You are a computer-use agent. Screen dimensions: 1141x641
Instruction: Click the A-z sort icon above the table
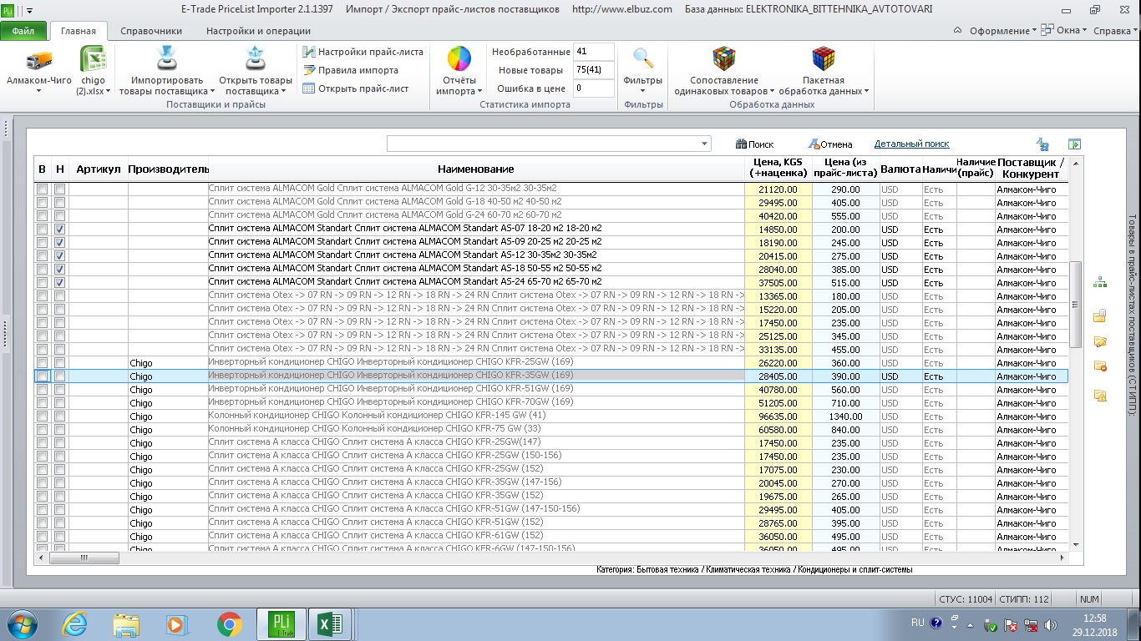pos(1042,144)
